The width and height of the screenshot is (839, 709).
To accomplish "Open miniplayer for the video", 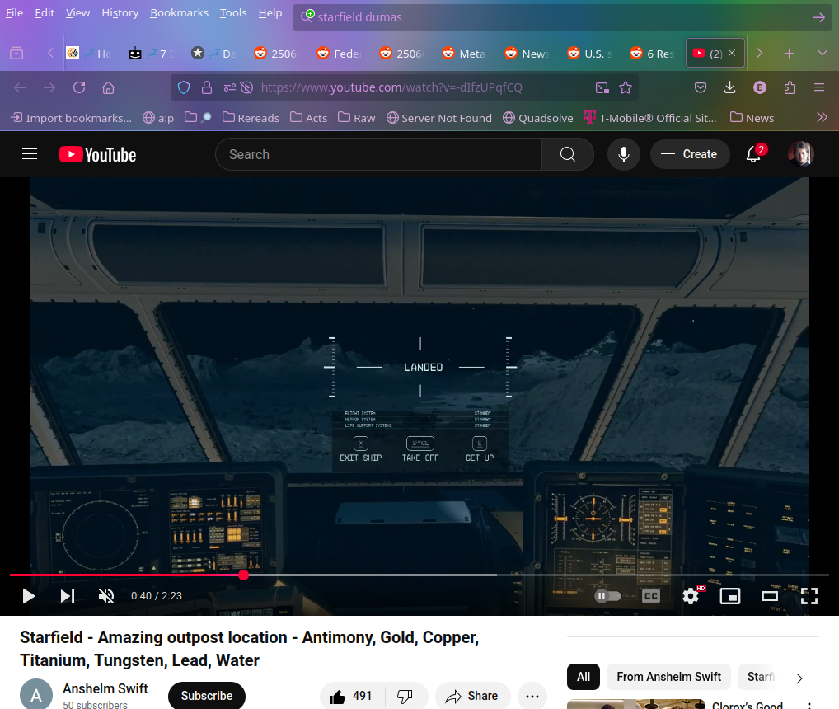I will 730,596.
